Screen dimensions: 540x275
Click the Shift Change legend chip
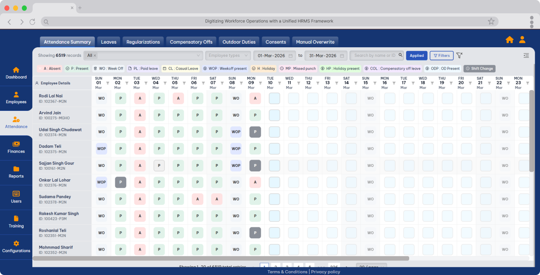(x=479, y=68)
